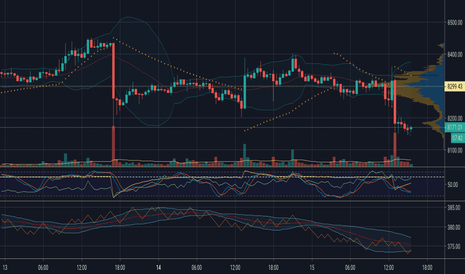The image size is (465, 274).
Task: Click the 8171.01 current price label
Action: 455,128
